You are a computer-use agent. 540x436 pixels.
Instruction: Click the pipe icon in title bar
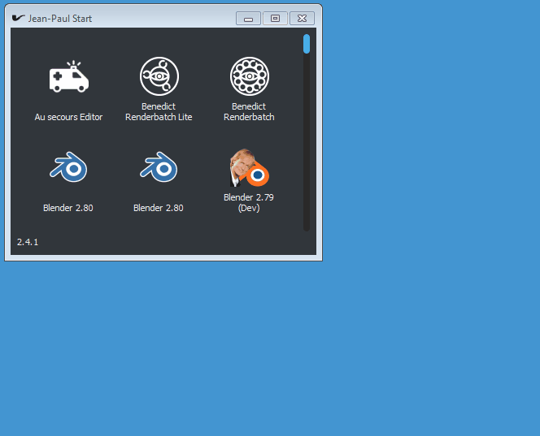[x=18, y=18]
